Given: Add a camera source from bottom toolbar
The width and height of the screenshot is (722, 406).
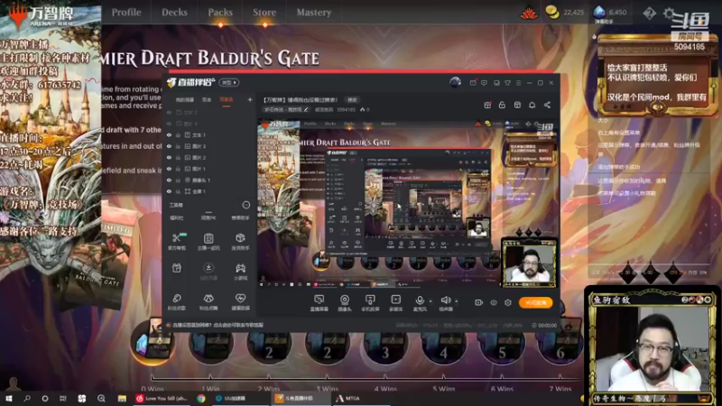Looking at the screenshot, I should pos(345,302).
